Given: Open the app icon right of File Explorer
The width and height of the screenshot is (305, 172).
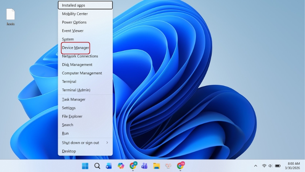Looking at the screenshot, I should 168,166.
